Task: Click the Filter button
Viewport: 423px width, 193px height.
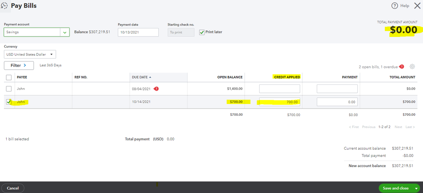Action: 19,65
